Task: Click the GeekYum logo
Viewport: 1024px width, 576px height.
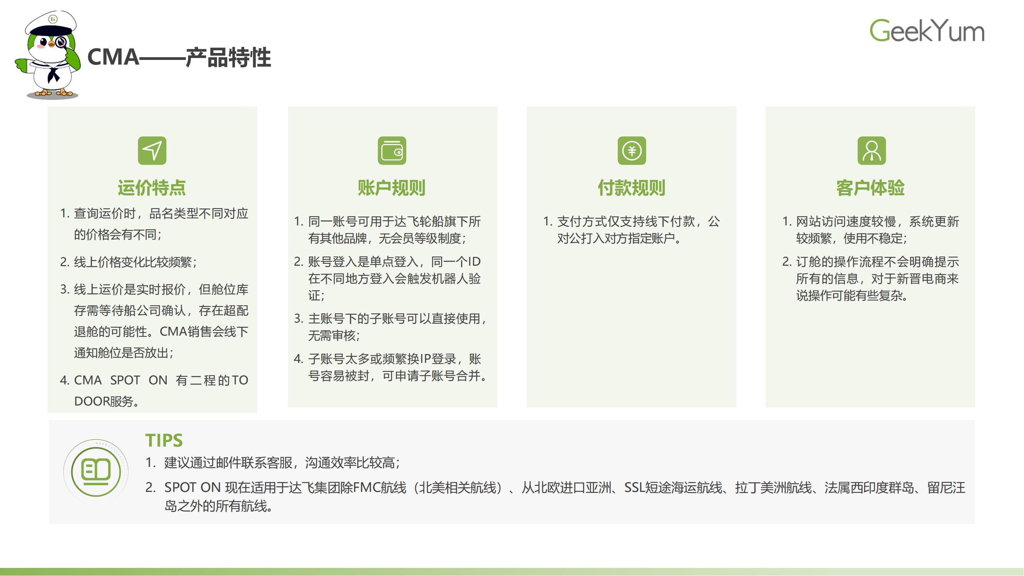Action: pyautogui.click(x=926, y=31)
